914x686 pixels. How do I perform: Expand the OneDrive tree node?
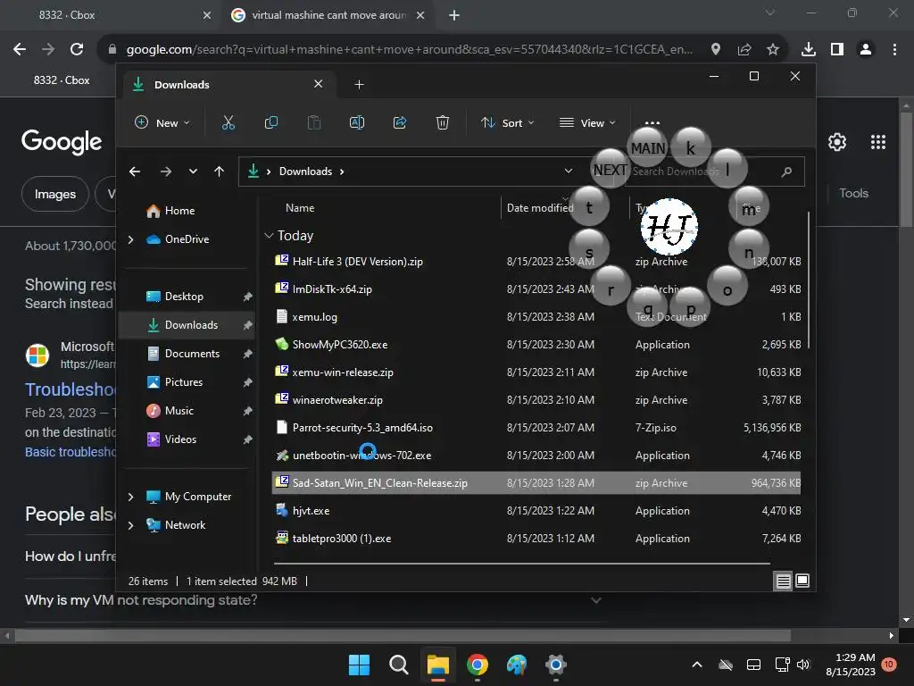click(130, 239)
